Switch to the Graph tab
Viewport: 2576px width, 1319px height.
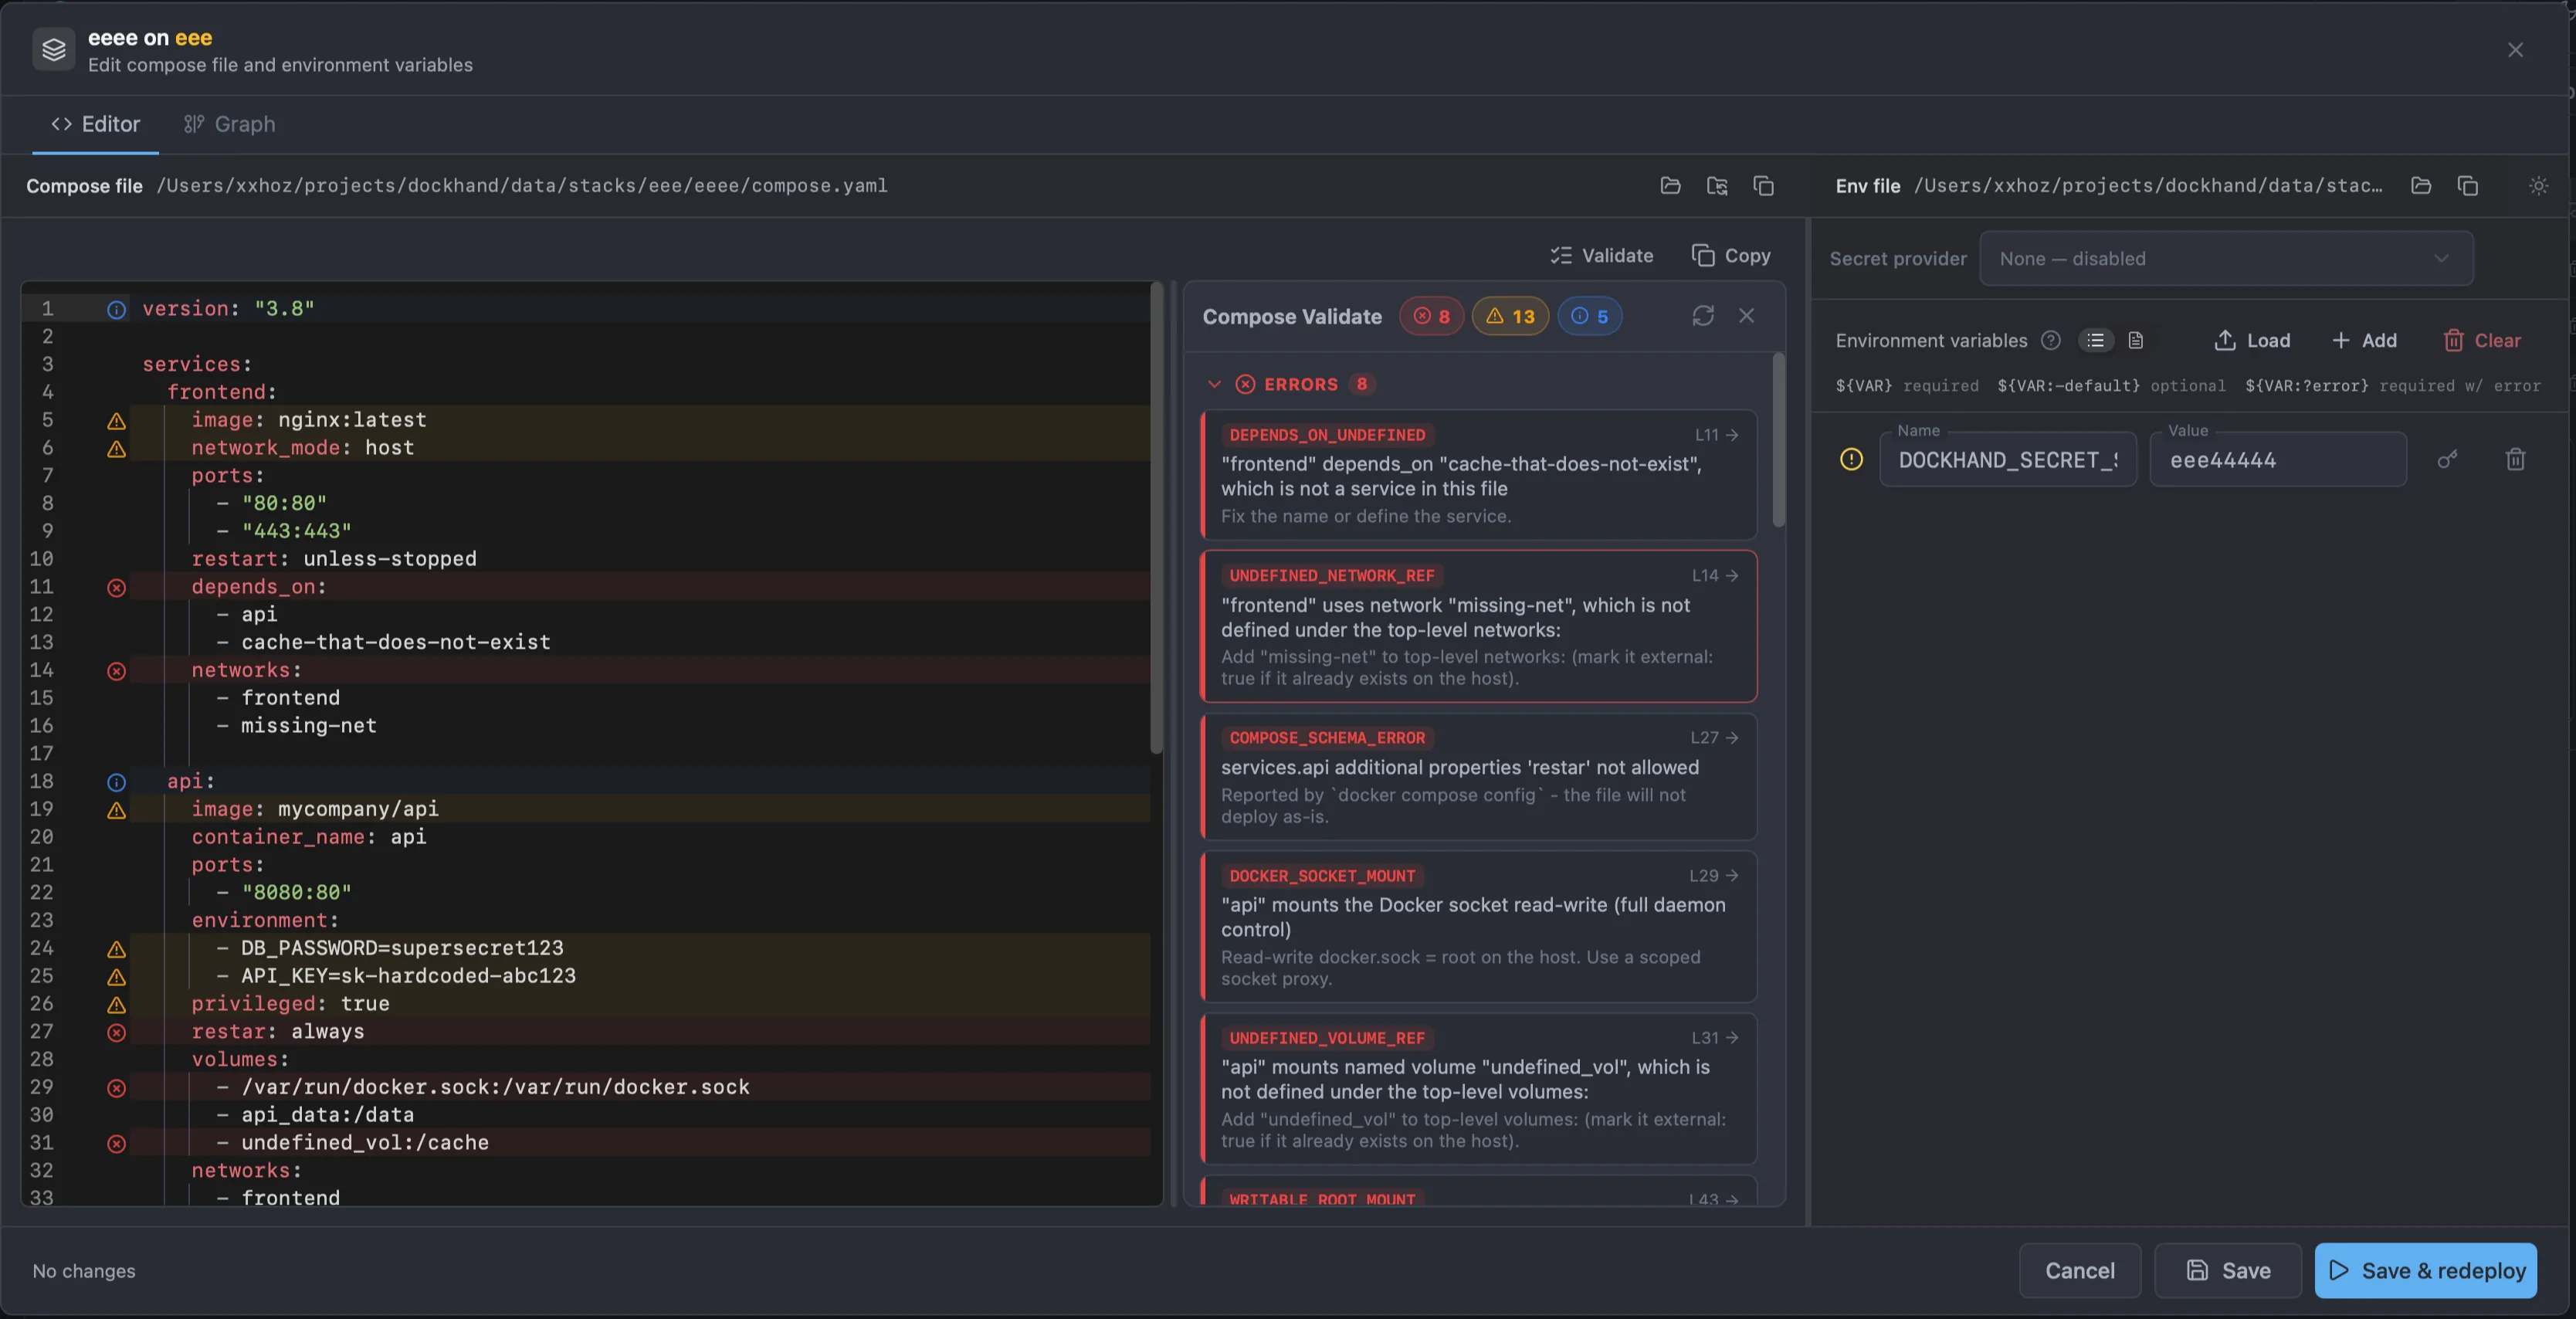tap(229, 124)
